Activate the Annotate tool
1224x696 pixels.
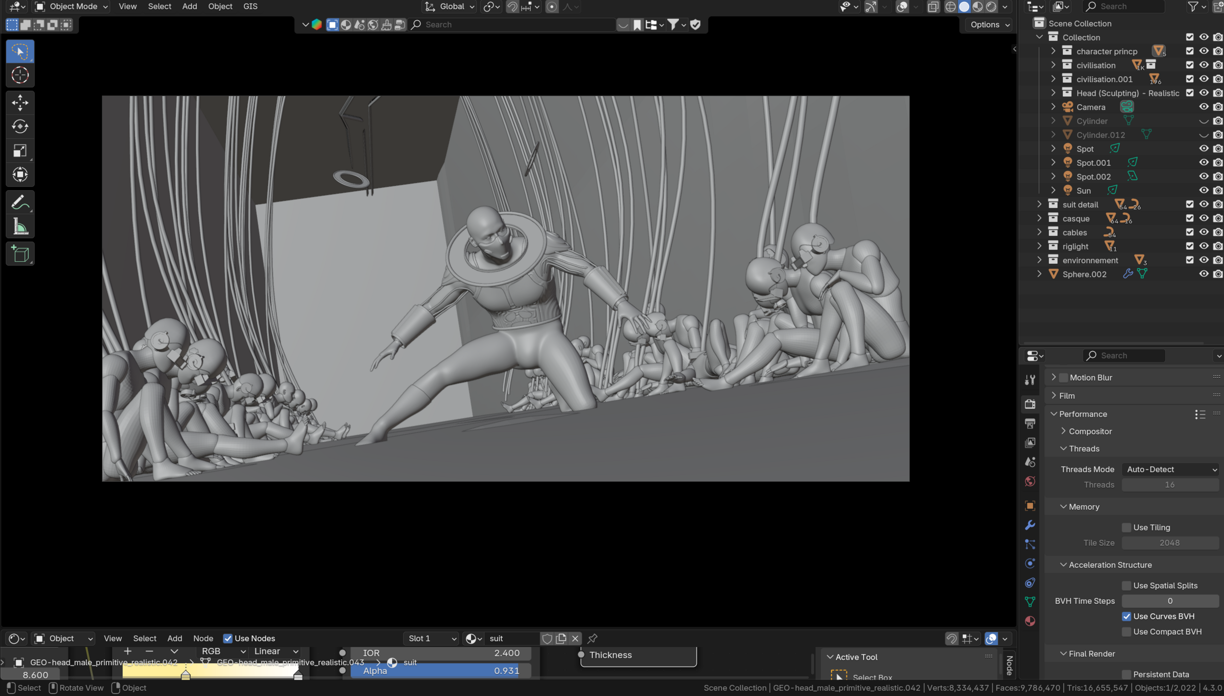pos(20,202)
